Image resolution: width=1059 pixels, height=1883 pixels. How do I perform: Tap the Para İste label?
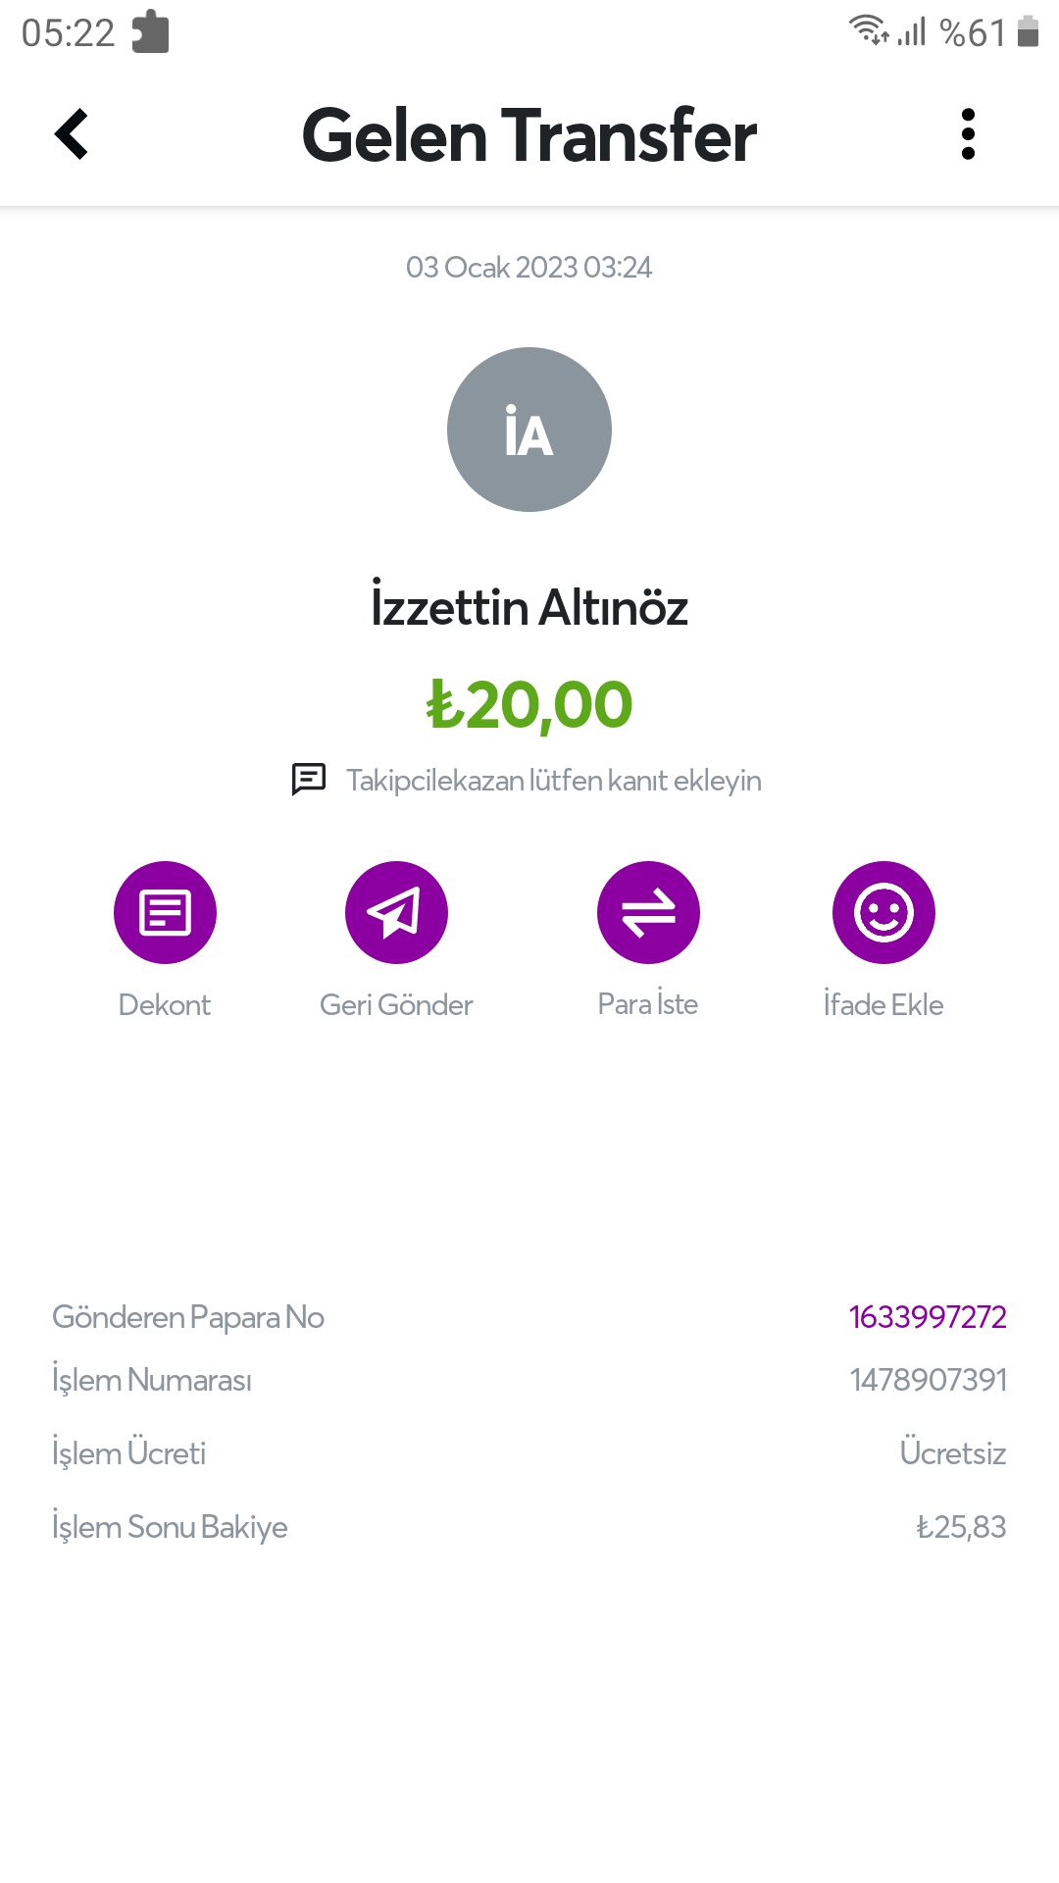point(648,1004)
